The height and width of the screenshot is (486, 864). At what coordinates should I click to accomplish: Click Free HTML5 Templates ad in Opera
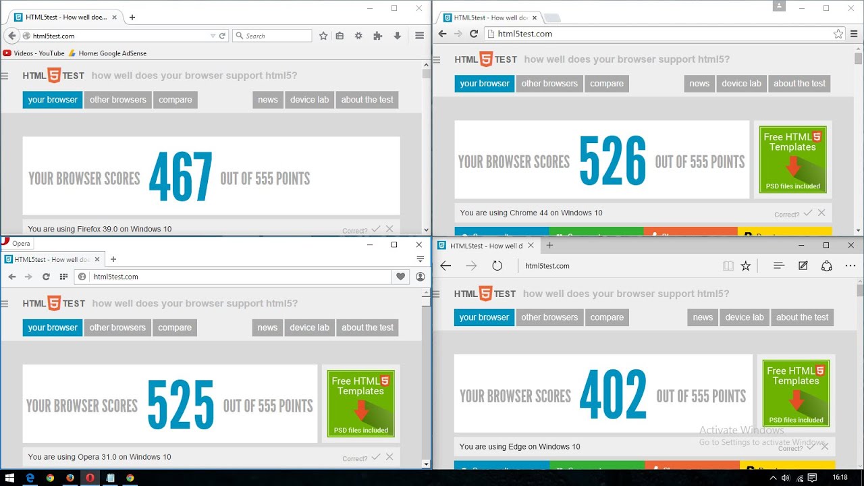point(361,404)
